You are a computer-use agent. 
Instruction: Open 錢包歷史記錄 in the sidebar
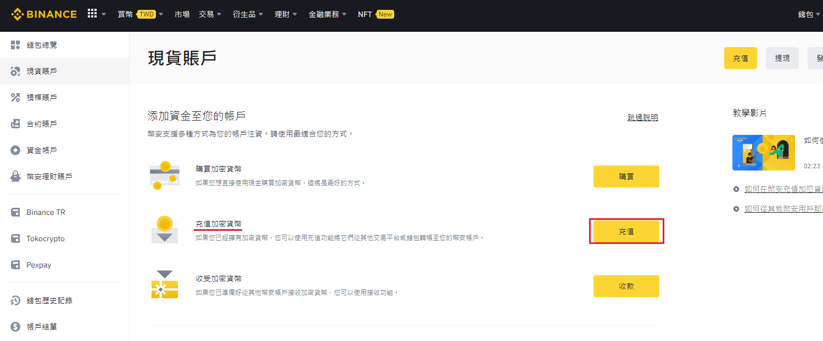coord(65,300)
